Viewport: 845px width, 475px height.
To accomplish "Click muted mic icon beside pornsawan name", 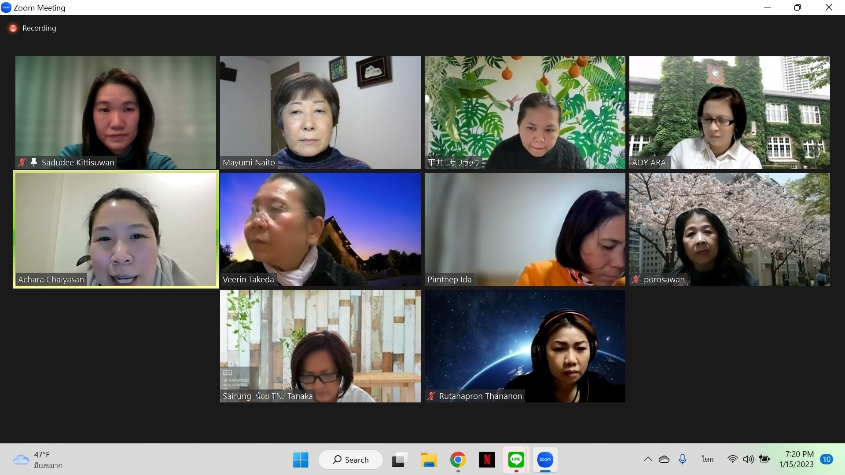I will click(x=636, y=279).
